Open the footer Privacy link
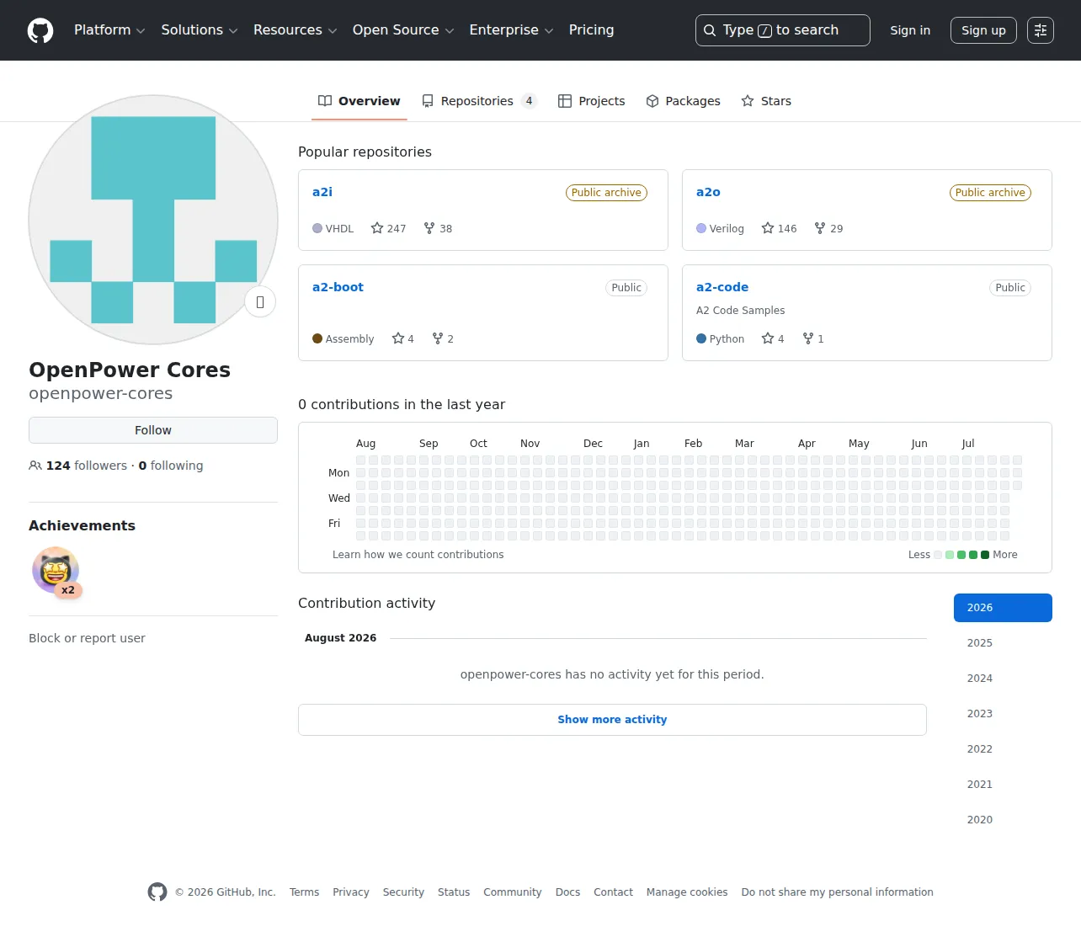The width and height of the screenshot is (1081, 937). pyautogui.click(x=351, y=892)
